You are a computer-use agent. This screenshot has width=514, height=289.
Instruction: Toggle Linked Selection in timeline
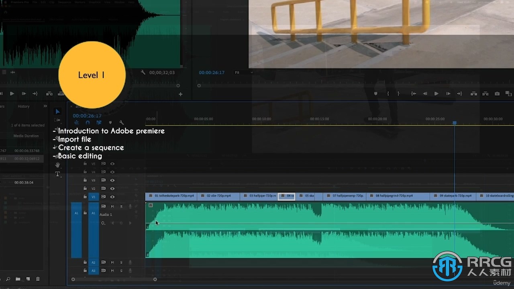click(99, 123)
